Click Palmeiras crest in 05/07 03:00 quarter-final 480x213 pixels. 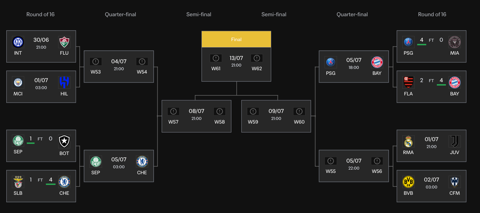96,162
